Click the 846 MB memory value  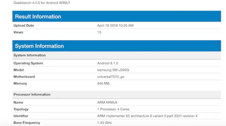click(103, 83)
